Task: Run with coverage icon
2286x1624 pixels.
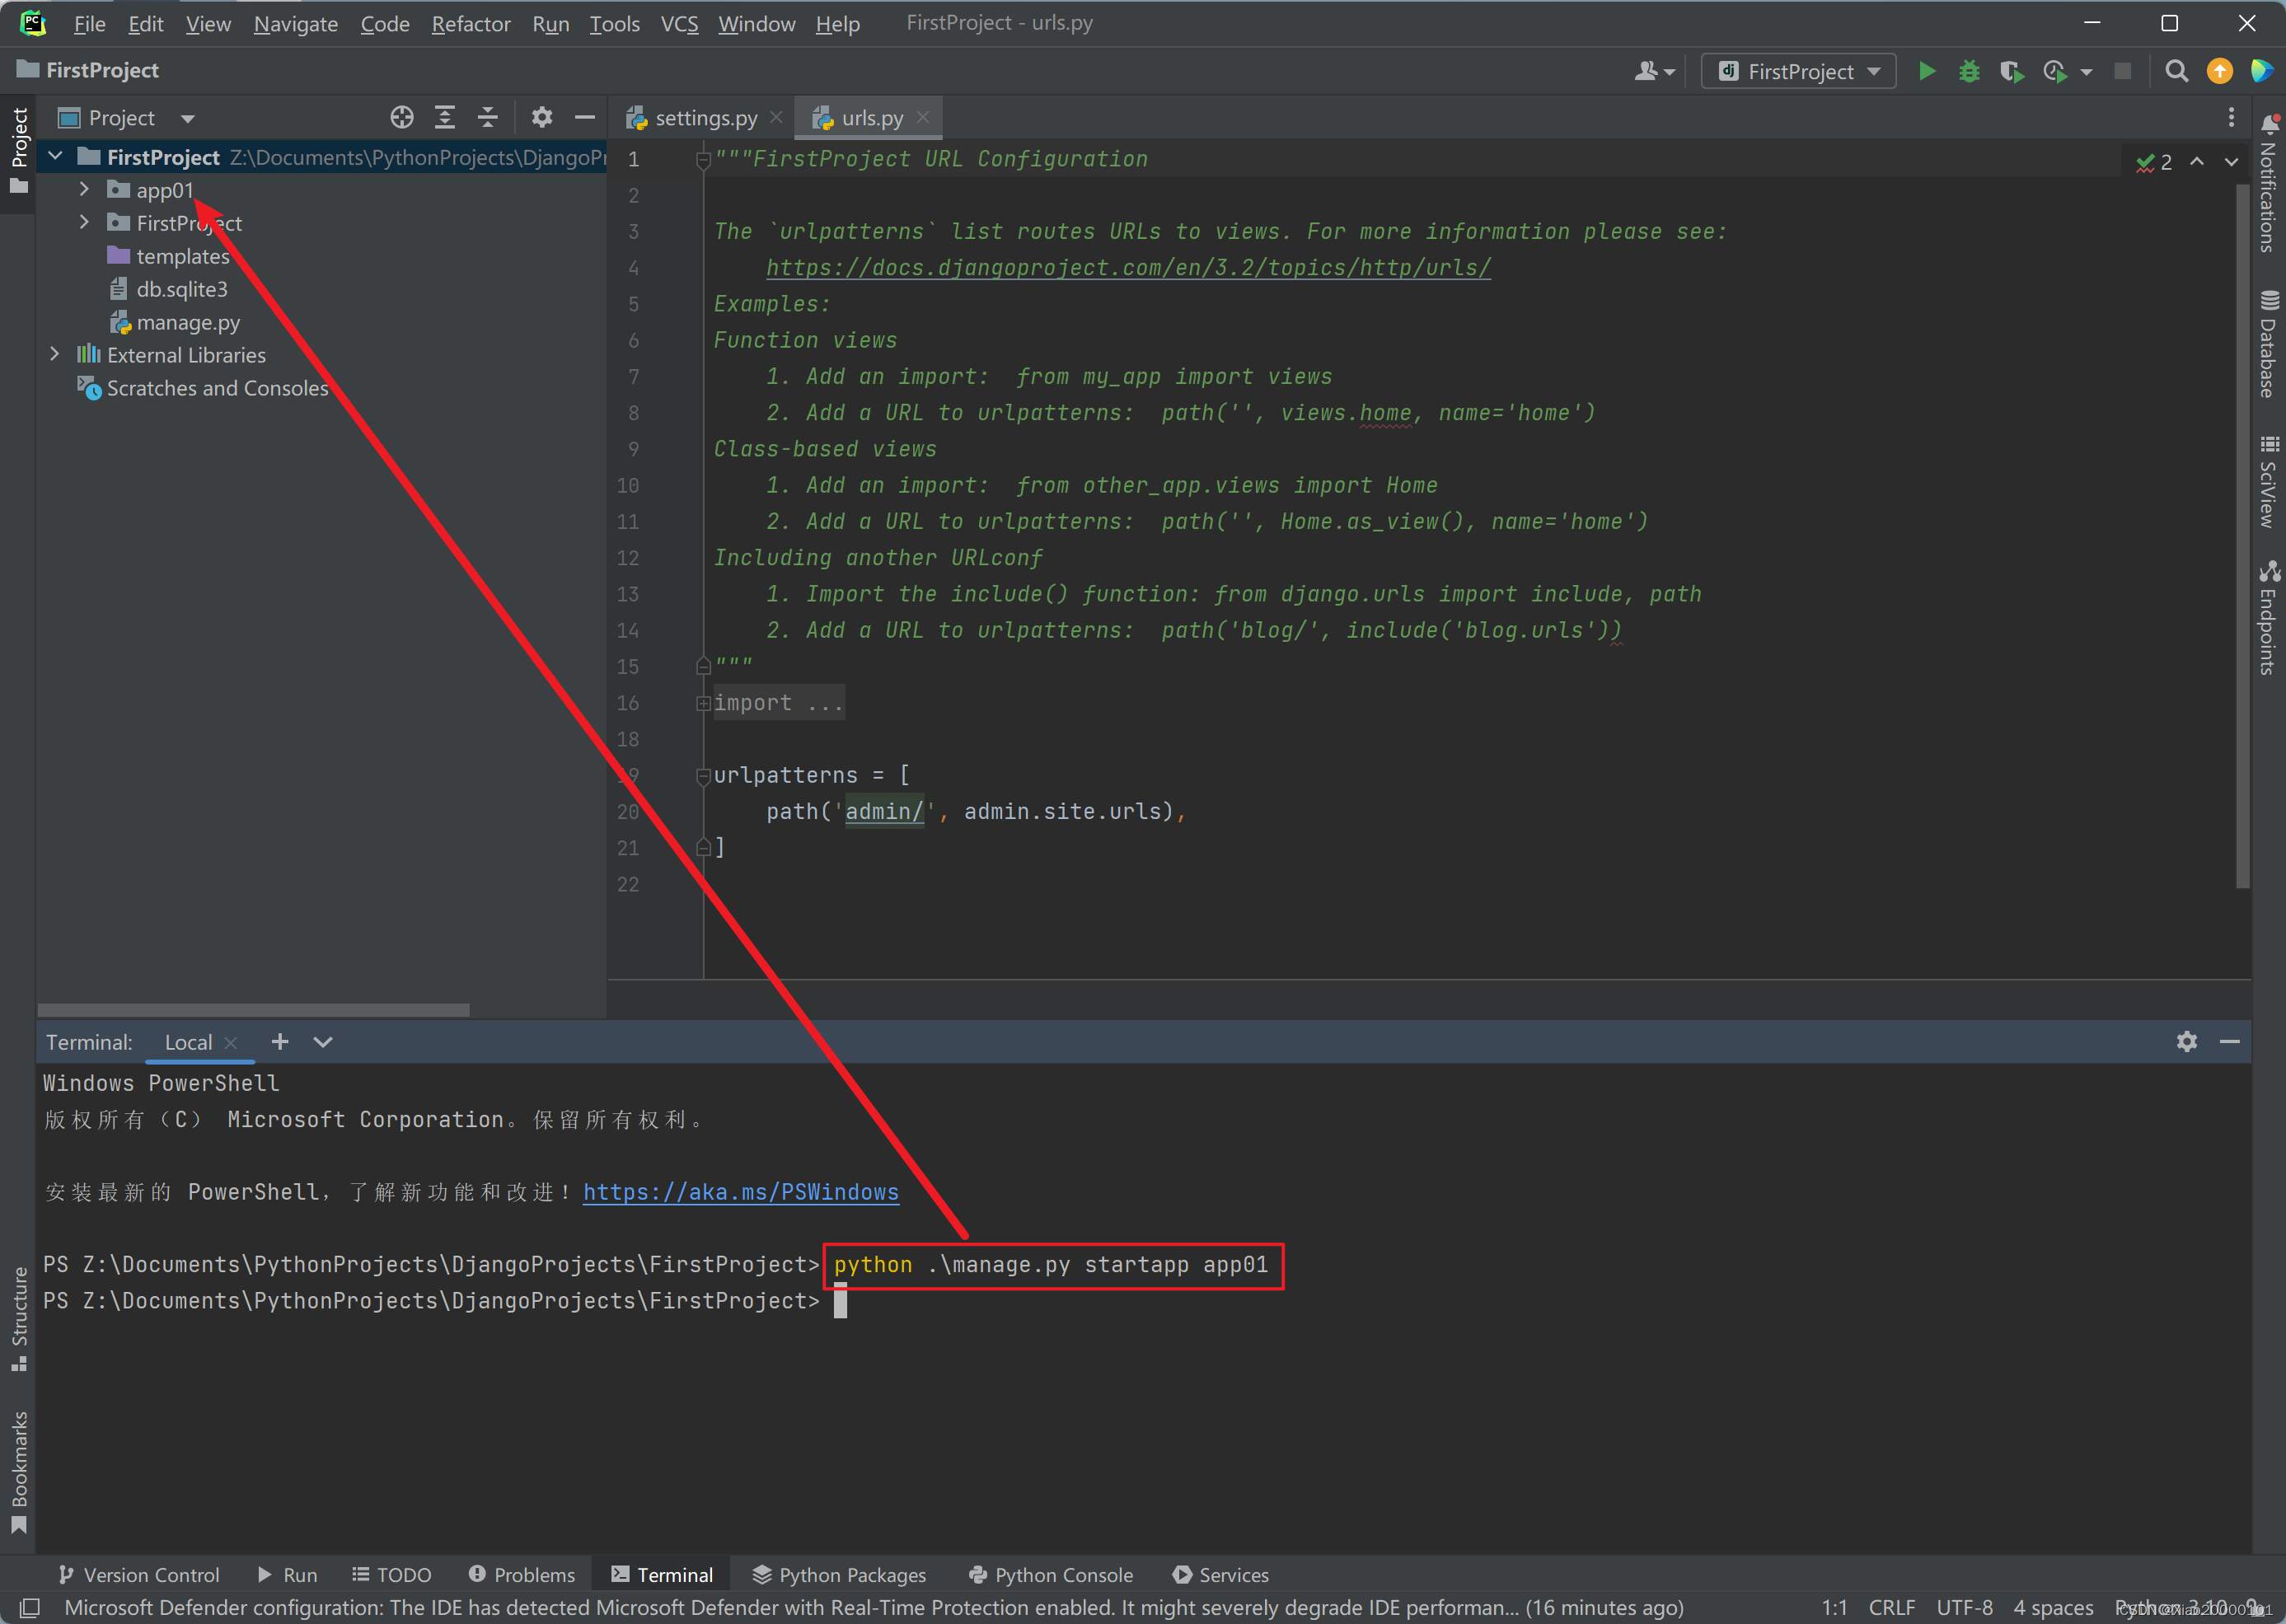Action: (x=2011, y=71)
